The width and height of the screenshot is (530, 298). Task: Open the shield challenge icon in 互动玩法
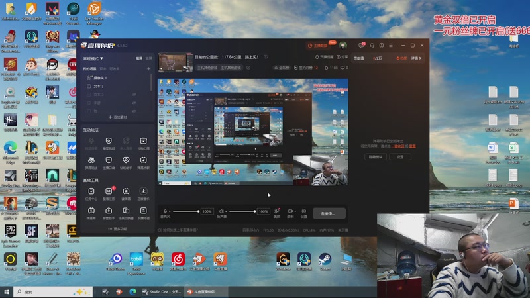click(109, 141)
